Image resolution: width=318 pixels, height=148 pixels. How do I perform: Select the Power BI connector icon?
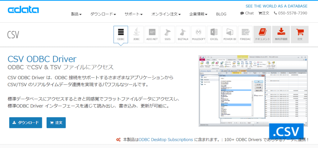(x=230, y=34)
